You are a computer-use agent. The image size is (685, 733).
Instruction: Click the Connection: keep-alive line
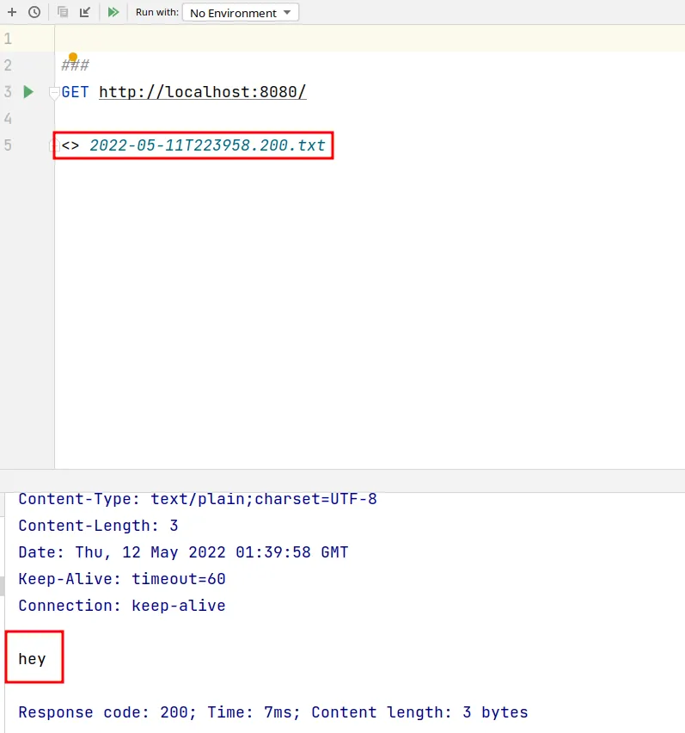(x=122, y=606)
